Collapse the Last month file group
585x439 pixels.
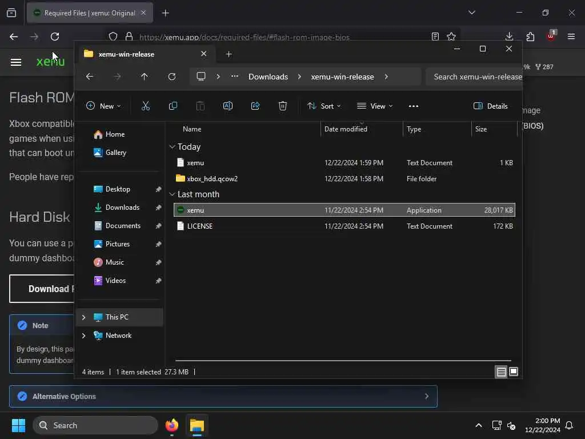[x=172, y=194]
